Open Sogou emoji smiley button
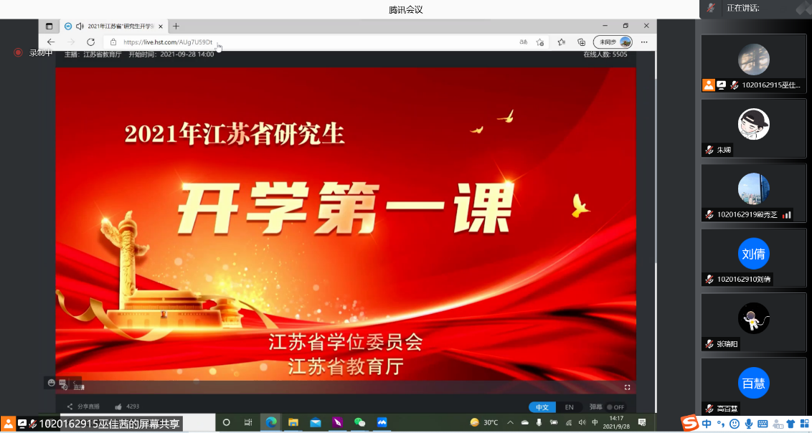 point(734,424)
